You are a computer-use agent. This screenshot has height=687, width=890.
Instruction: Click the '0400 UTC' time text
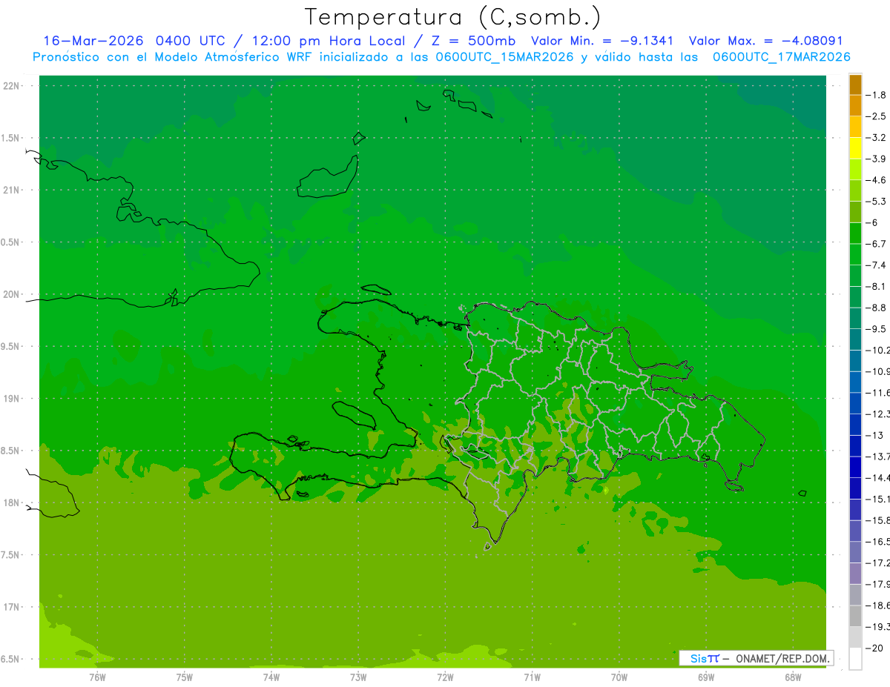pos(190,41)
